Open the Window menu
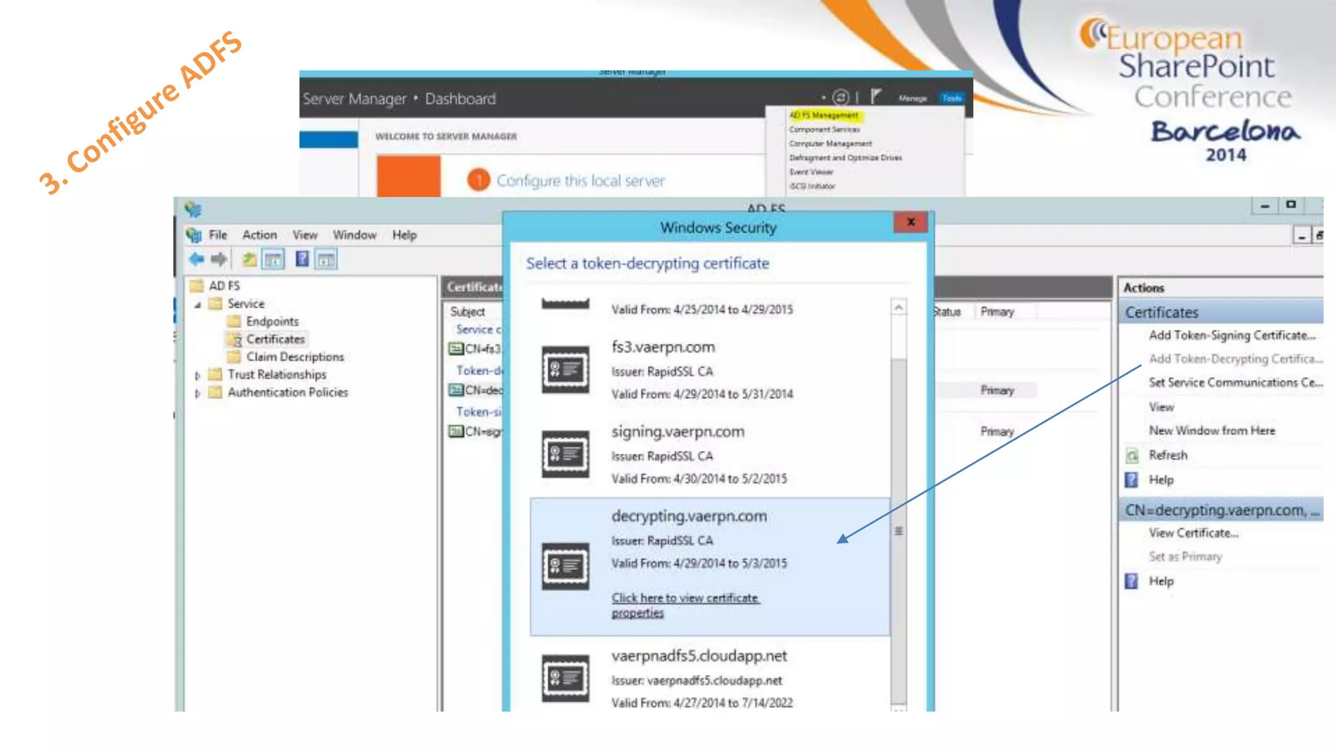This screenshot has height=751, width=1336. [354, 235]
